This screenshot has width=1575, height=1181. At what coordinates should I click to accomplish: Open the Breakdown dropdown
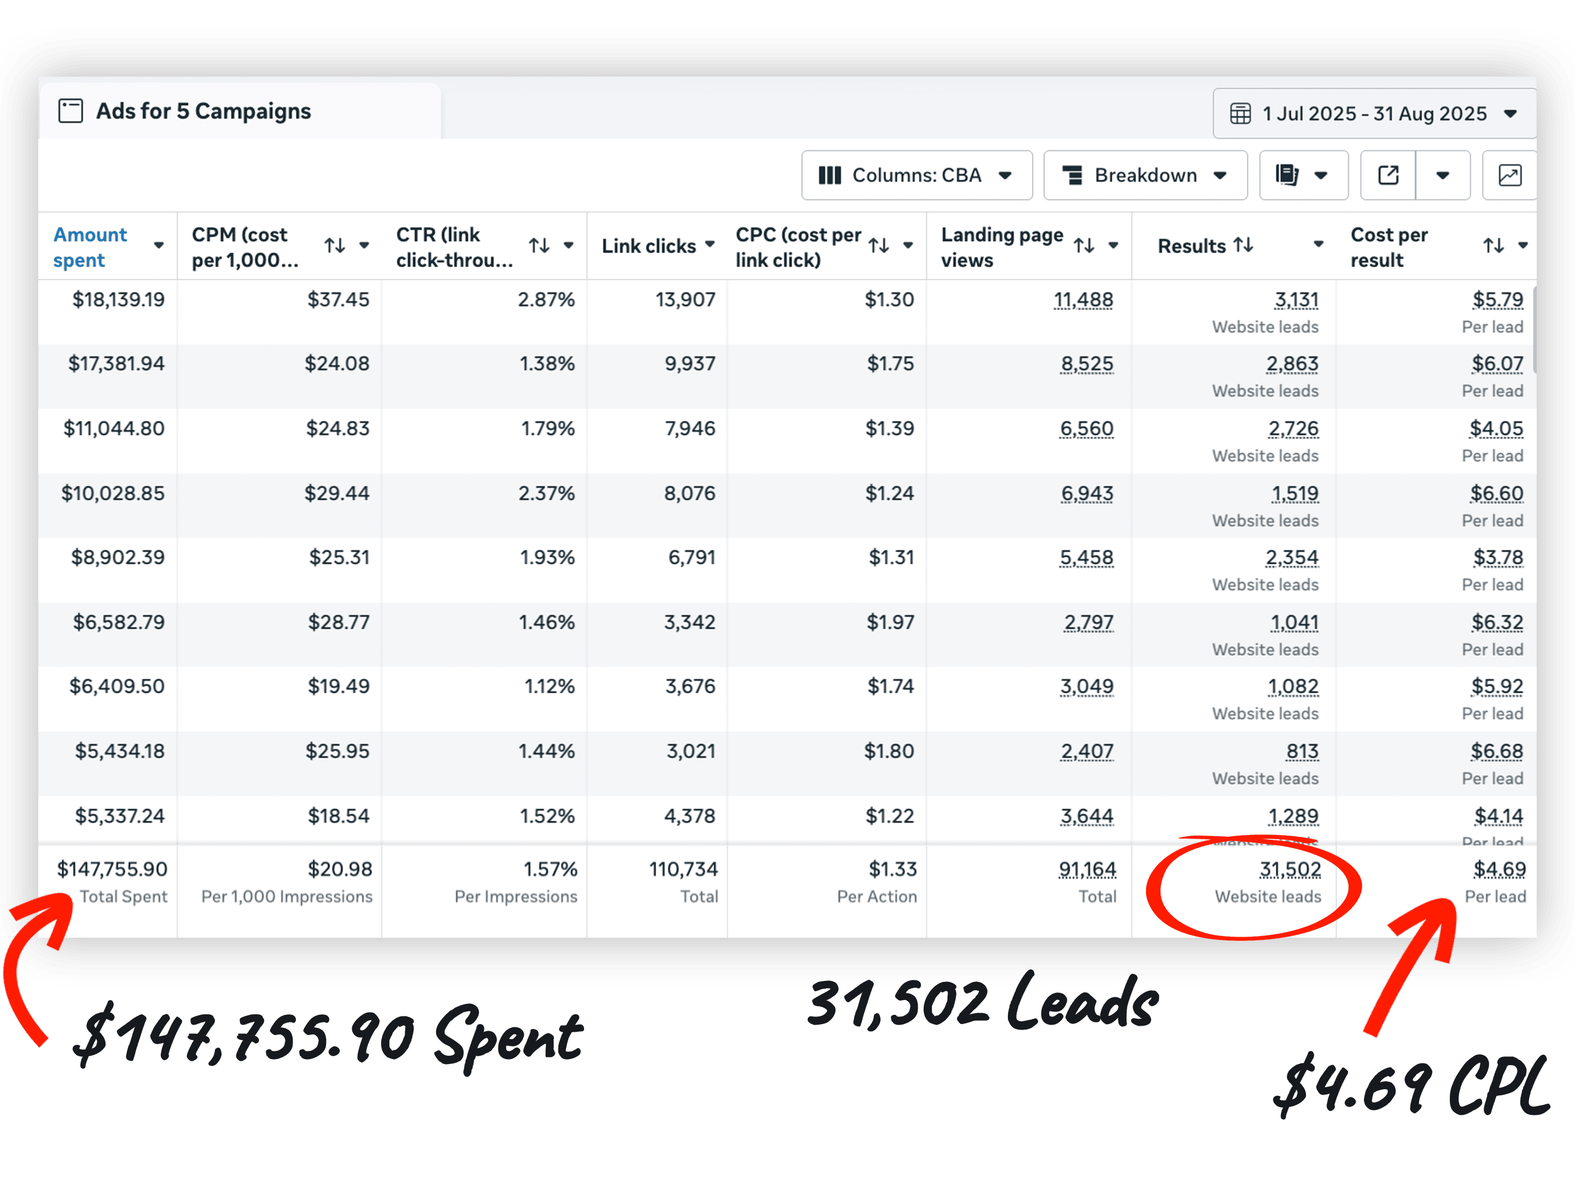coord(1145,175)
